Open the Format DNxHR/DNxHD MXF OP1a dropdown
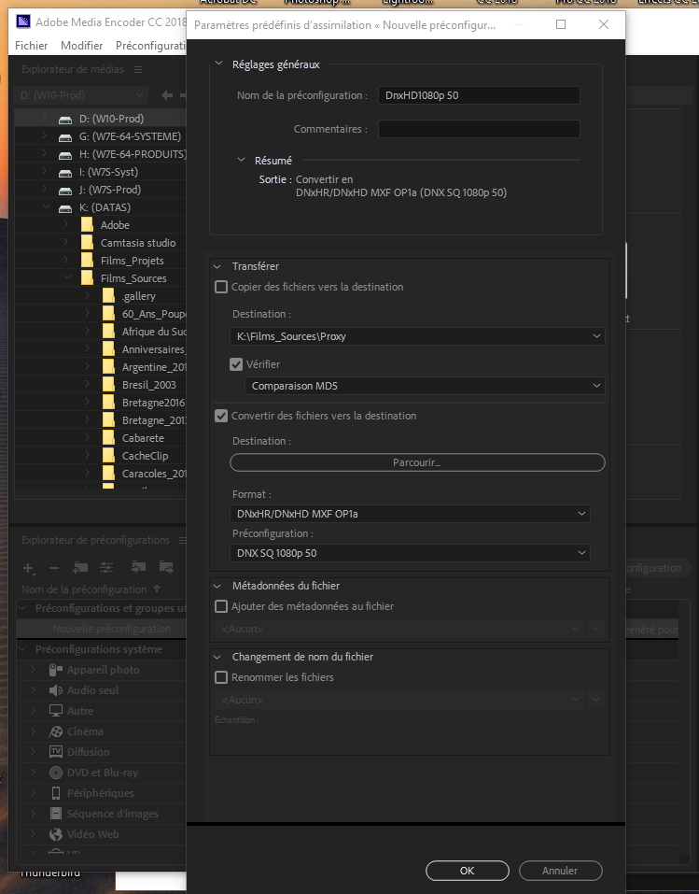The height and width of the screenshot is (894, 699). click(x=410, y=514)
